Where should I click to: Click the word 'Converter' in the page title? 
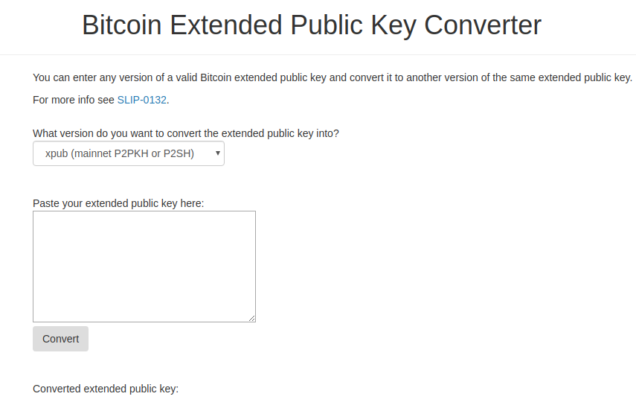pos(483,25)
